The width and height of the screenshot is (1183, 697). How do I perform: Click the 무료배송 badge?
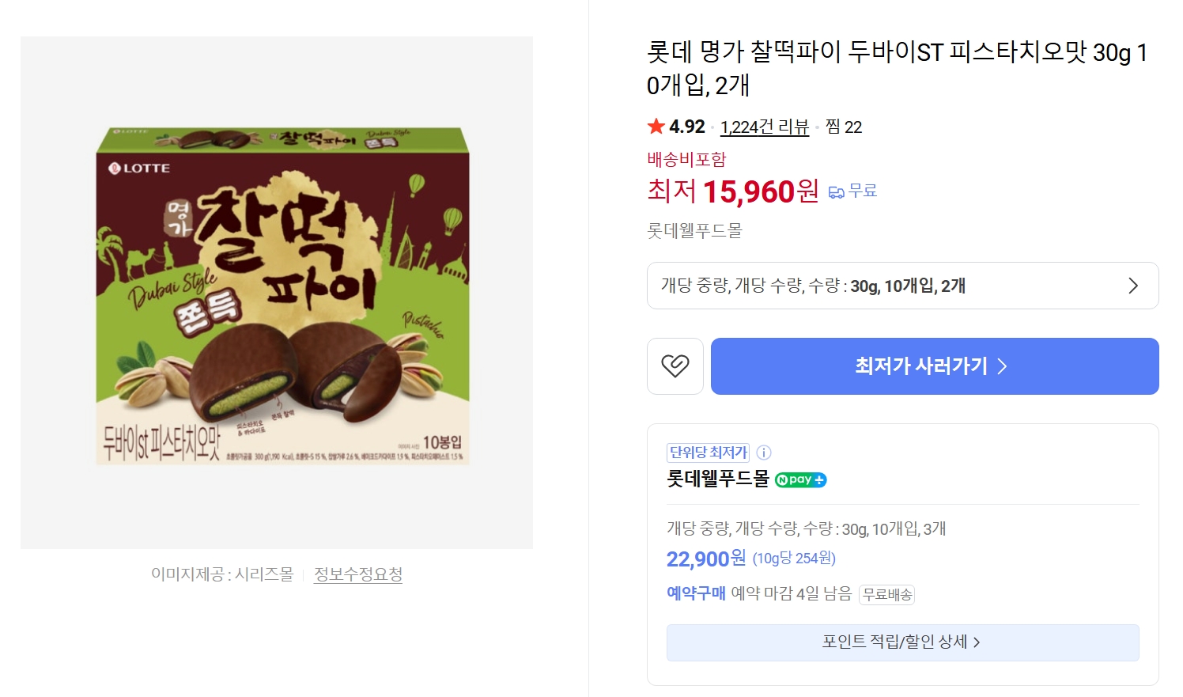886,594
